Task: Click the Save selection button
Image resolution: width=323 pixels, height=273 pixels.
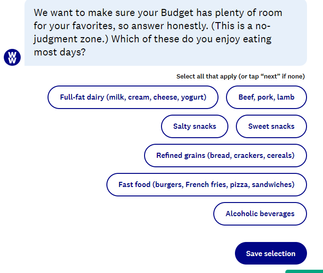Action: click(271, 253)
